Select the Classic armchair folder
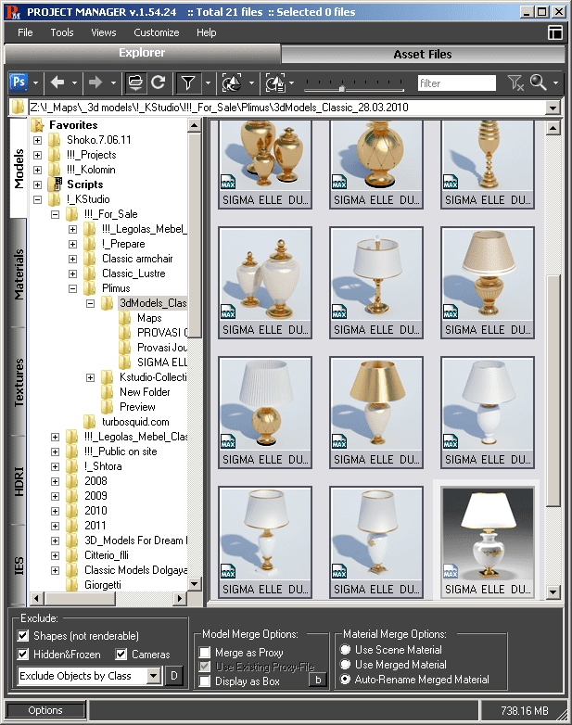The width and height of the screenshot is (572, 725). coord(137,259)
